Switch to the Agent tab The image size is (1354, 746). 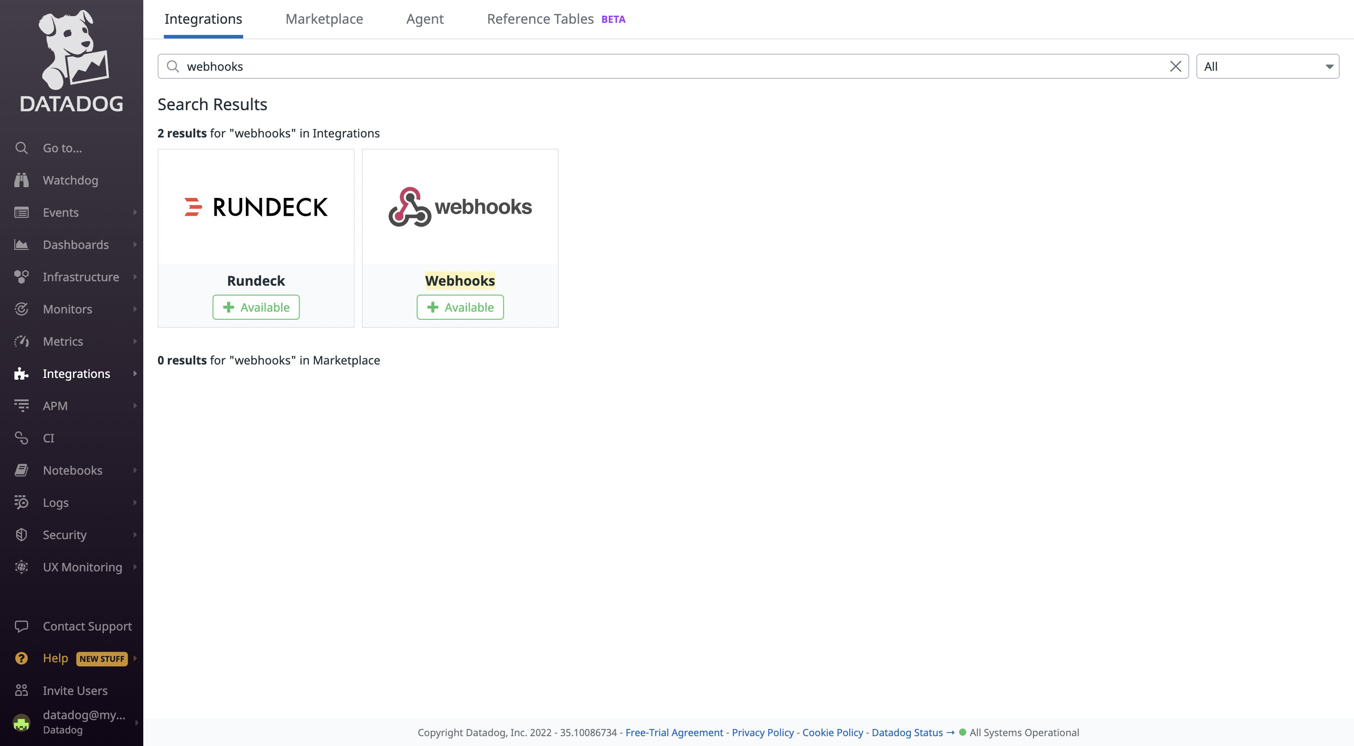(425, 19)
